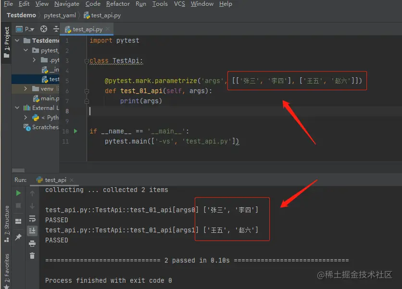Screen dimensions: 402x289
Task: Expand the .pytest_cache folder node
Action: tap(34, 60)
